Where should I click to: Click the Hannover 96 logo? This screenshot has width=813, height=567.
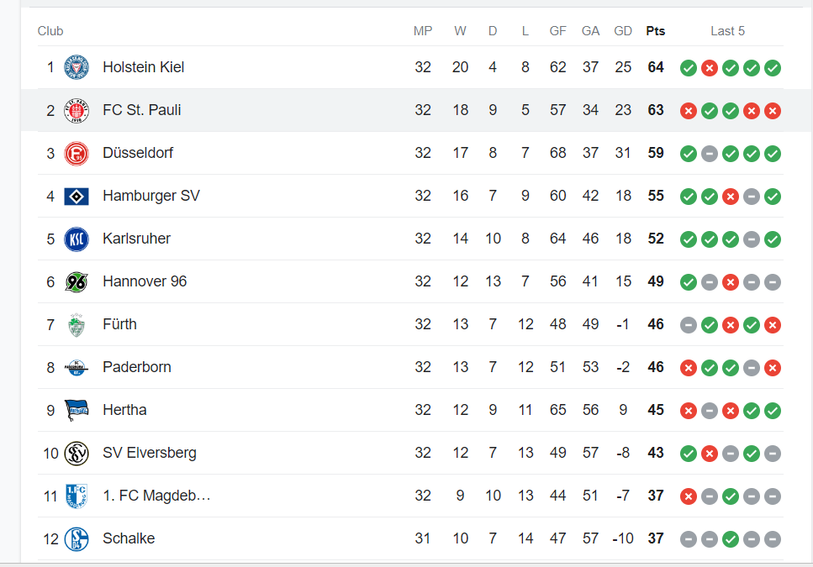pos(77,282)
